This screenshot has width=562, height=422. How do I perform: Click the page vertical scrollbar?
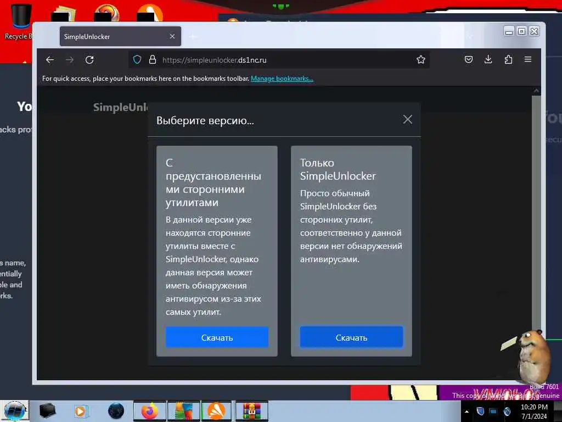[x=536, y=233]
